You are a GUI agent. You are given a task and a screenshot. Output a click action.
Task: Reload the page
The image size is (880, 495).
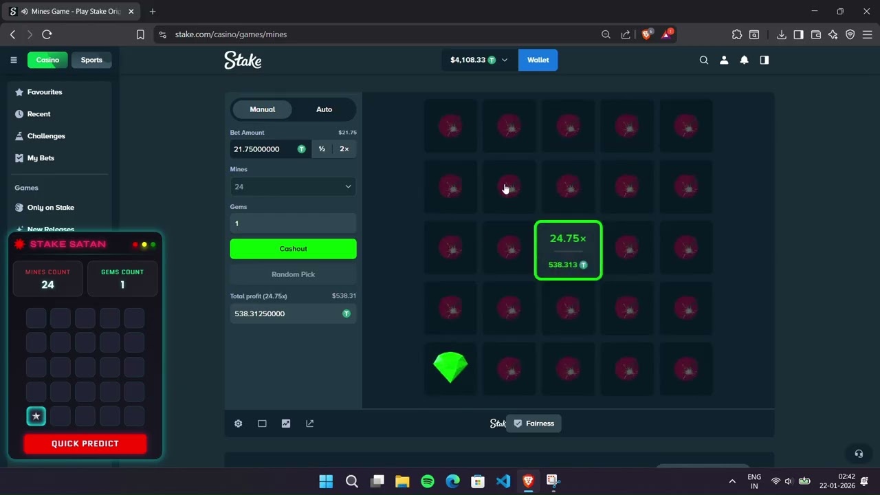tap(47, 34)
